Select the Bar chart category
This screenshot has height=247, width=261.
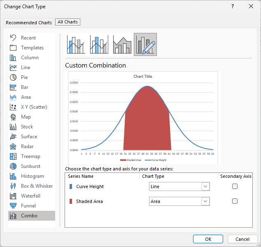tap(32, 87)
